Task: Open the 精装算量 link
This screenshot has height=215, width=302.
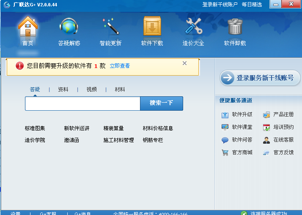Action: click(113, 128)
